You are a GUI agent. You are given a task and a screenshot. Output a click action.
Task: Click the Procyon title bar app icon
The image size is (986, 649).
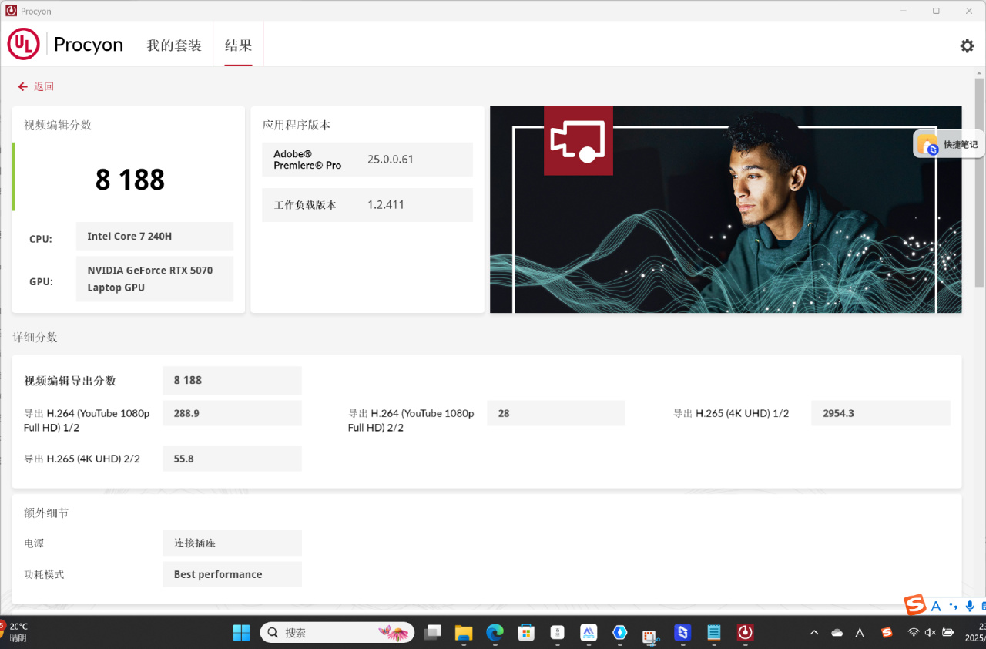[x=11, y=11]
